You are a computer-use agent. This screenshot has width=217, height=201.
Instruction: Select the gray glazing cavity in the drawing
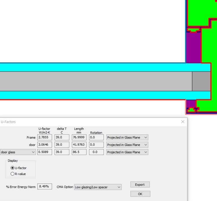coord(96,81)
